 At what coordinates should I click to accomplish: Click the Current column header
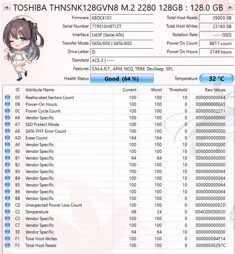(x=125, y=90)
